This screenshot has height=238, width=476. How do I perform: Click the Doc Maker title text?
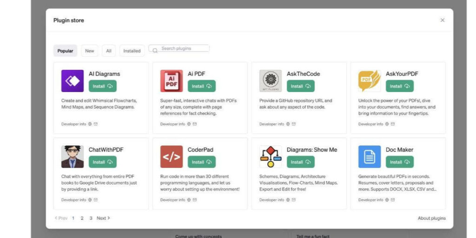[x=399, y=150]
